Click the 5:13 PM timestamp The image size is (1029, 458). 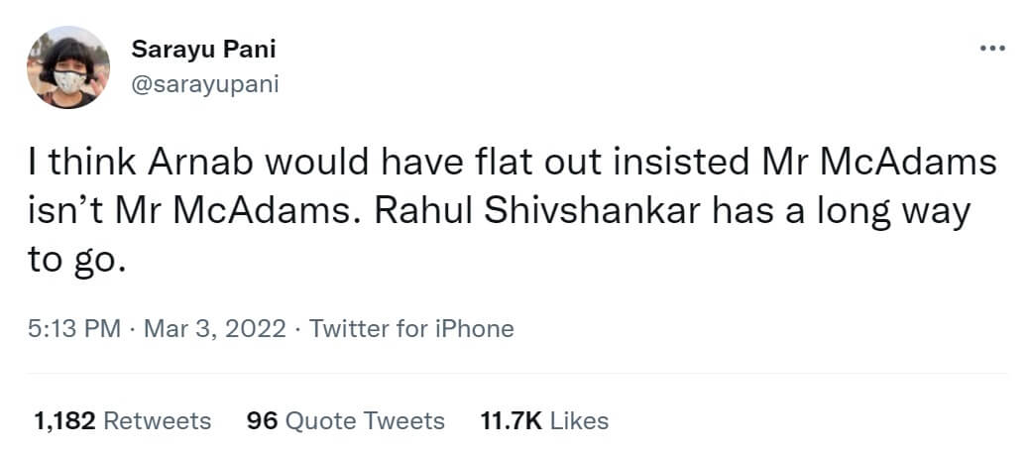[76, 328]
